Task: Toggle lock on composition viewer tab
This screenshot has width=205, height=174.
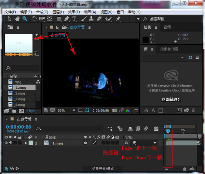Action: (57, 27)
